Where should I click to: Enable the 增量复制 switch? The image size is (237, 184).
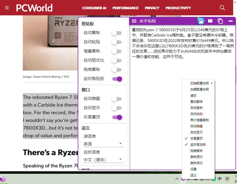coord(117,51)
